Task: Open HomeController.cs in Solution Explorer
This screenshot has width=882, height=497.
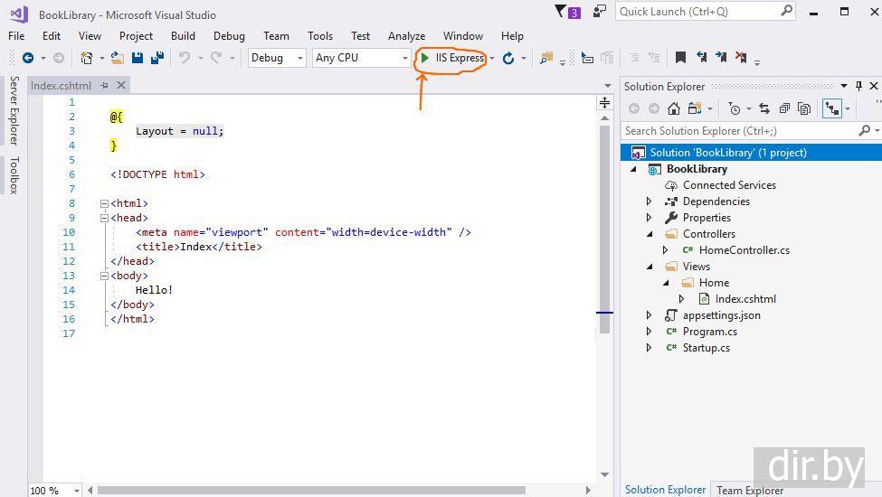Action: click(x=744, y=250)
